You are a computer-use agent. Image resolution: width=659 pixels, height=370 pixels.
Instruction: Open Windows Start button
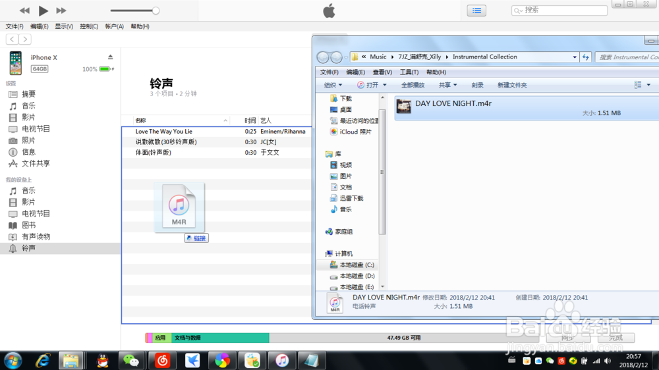[13, 360]
